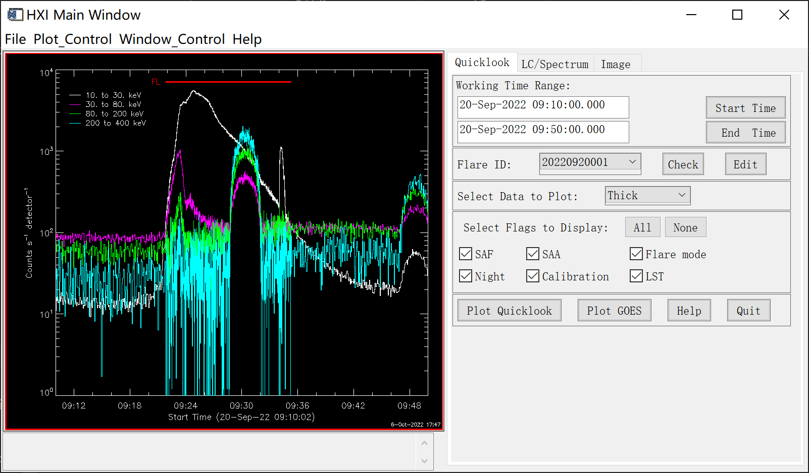This screenshot has width=809, height=473.
Task: Open the Plot_Control menu
Action: point(72,39)
